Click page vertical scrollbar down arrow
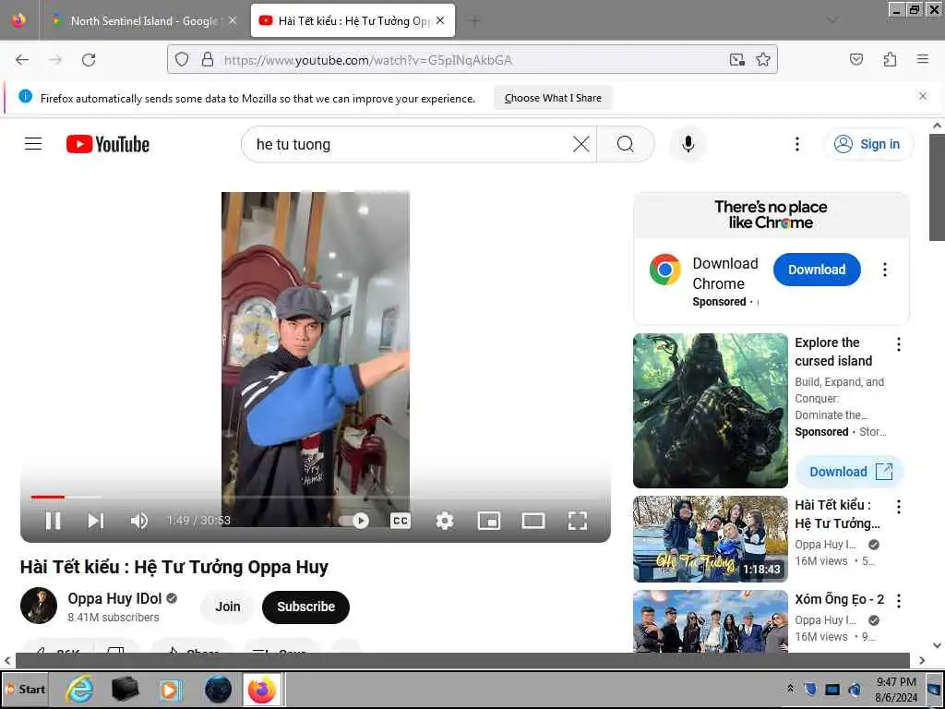Viewport: 945px width, 709px height. tap(937, 645)
